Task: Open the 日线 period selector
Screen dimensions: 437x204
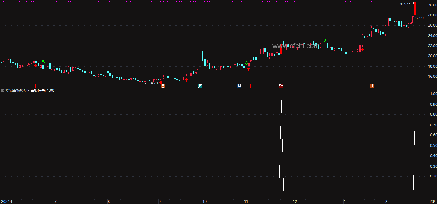Action: pos(430,202)
